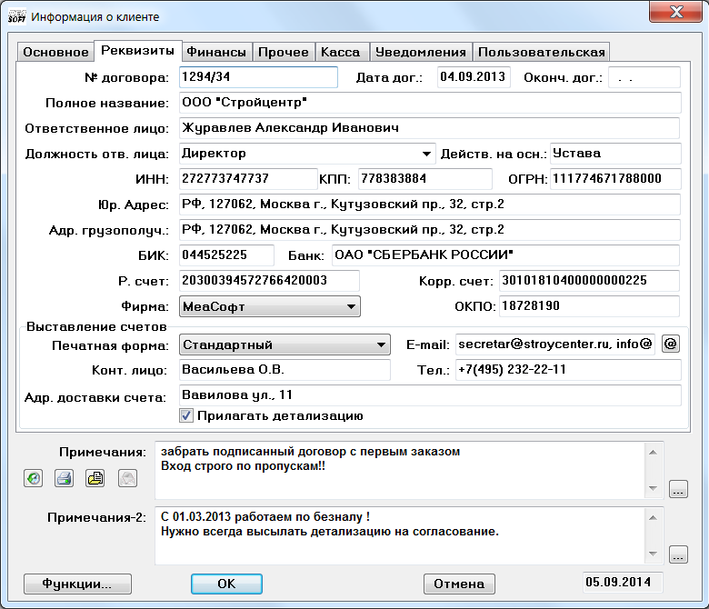Click the Корр. счет field
The width and height of the screenshot is (709, 609).
[589, 281]
